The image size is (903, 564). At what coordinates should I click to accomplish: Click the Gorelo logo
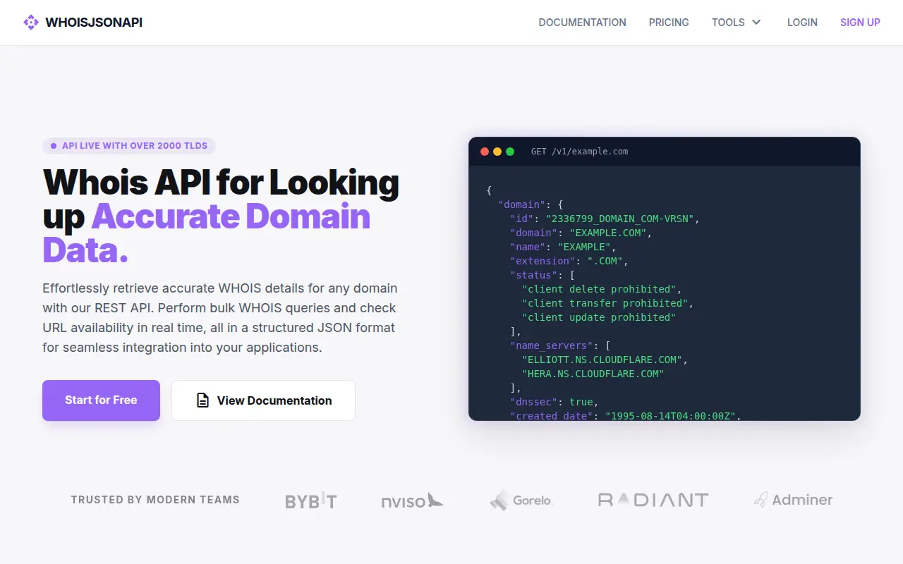(x=521, y=501)
